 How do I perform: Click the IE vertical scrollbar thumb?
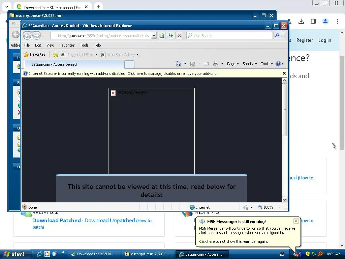284,110
